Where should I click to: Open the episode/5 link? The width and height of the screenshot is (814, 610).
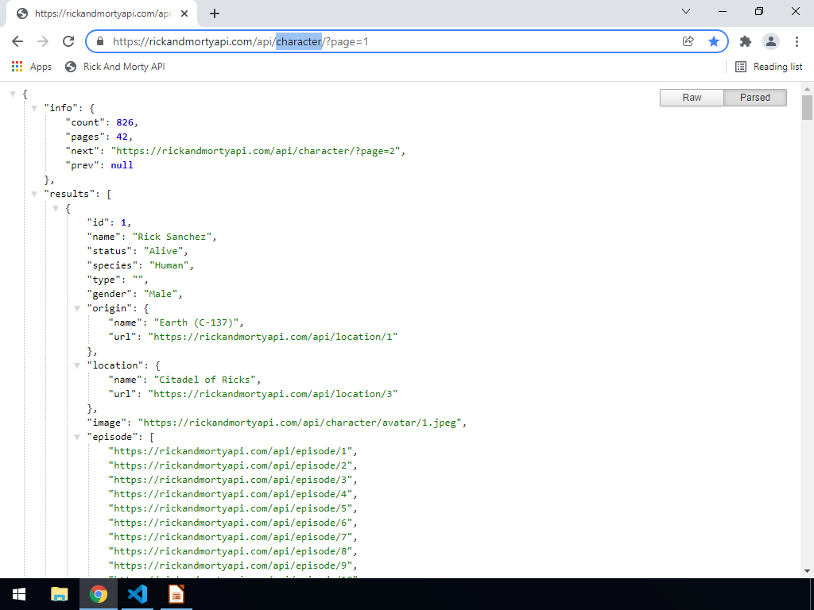click(x=231, y=508)
